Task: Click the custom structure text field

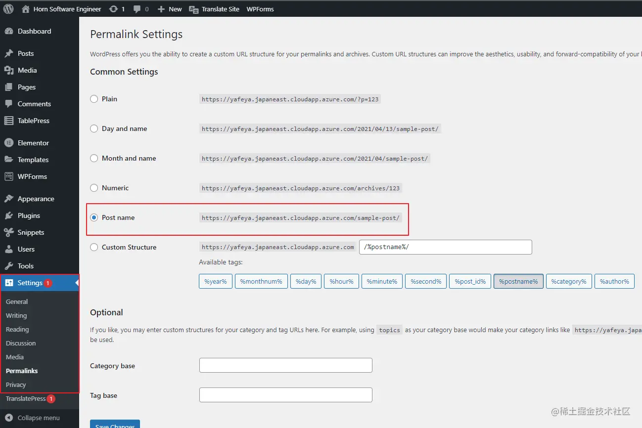Action: coord(446,247)
